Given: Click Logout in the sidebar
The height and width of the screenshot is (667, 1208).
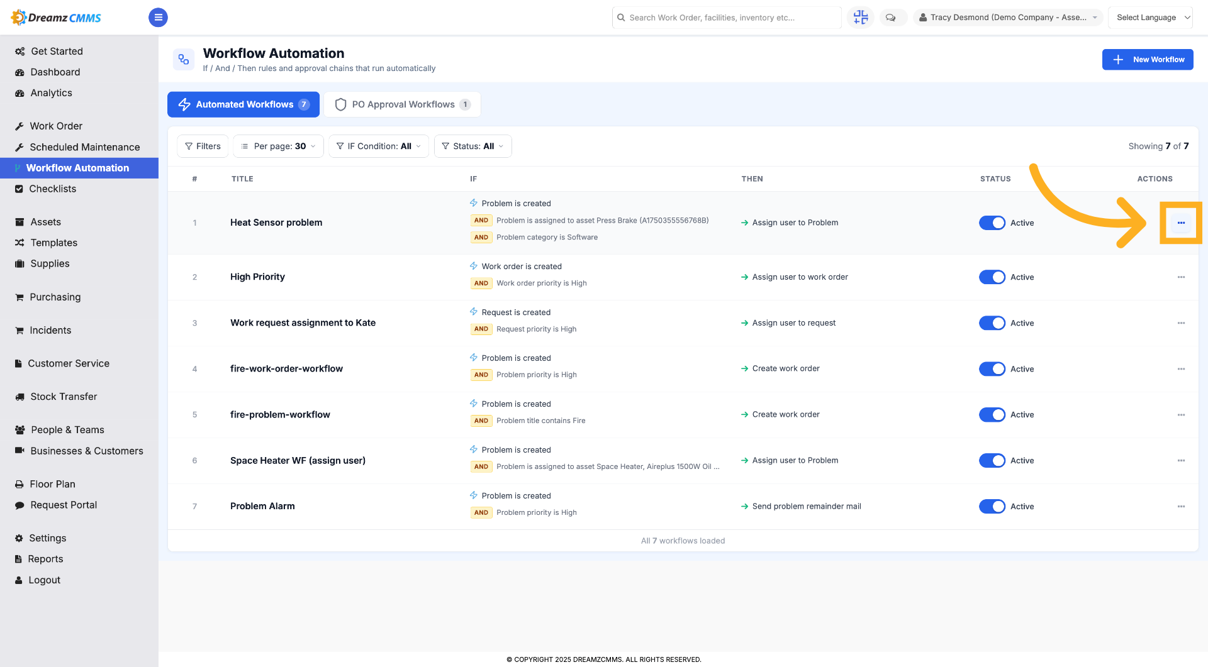Looking at the screenshot, I should (79, 580).
